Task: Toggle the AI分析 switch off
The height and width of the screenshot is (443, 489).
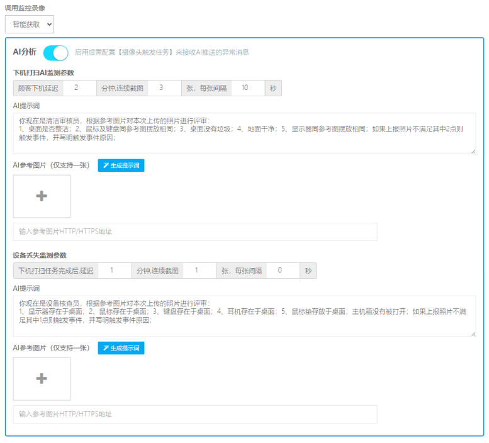Action: [x=56, y=53]
